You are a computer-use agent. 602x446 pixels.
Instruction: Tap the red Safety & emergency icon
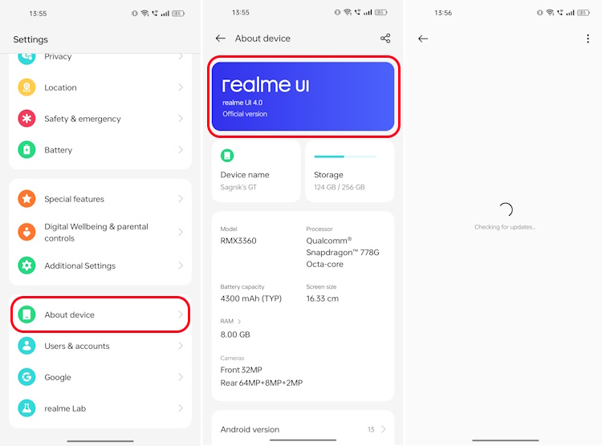coord(26,119)
